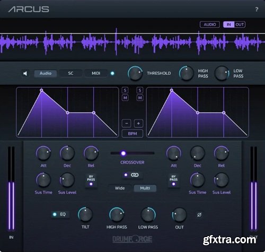265x252 pixels.
Task: Toggle the left BY PASS button
Action: coord(91,181)
